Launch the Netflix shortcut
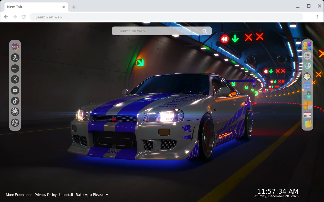This screenshot has width=324, height=202. [15, 68]
